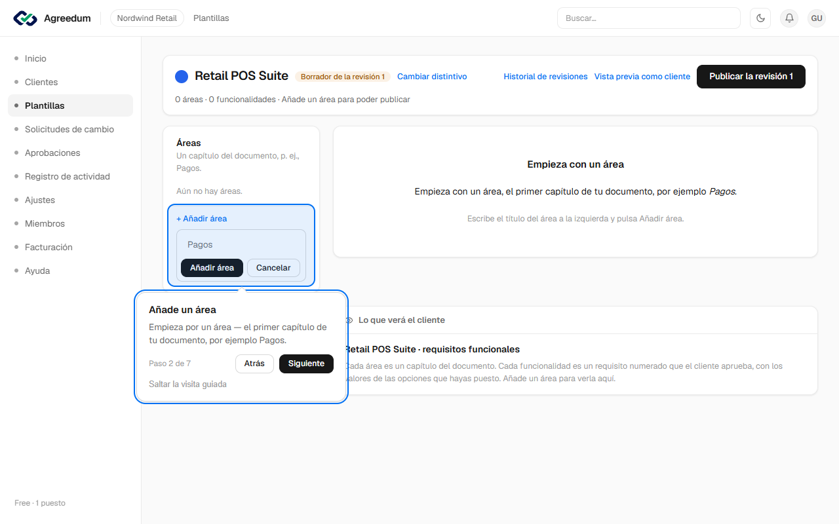Viewport: 839px width, 524px height.
Task: Click the 'Empieza con un área' heading
Action: pyautogui.click(x=576, y=164)
